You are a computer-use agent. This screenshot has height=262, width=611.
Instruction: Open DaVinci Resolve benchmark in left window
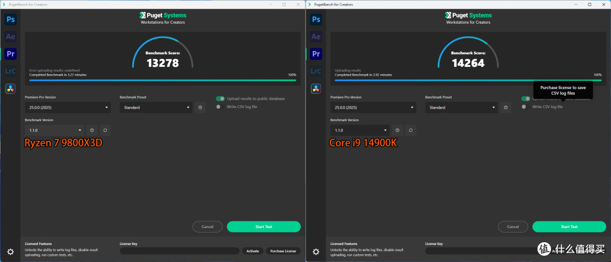(x=11, y=88)
